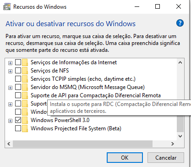
Task: Check Suporte de API para Compactação Diferencial Remota
Action: point(18,95)
